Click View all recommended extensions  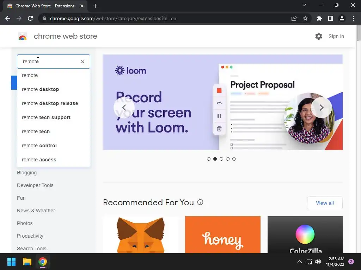(325, 203)
